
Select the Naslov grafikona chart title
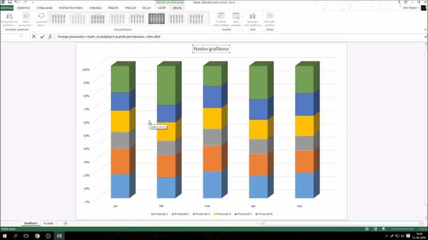211,49
